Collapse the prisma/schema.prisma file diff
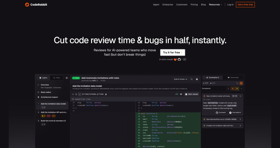Screen dimensions: 280x148 coord(73,94)
